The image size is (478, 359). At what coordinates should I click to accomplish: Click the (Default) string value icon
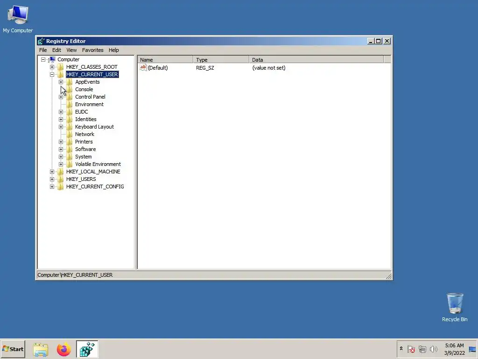[143, 67]
